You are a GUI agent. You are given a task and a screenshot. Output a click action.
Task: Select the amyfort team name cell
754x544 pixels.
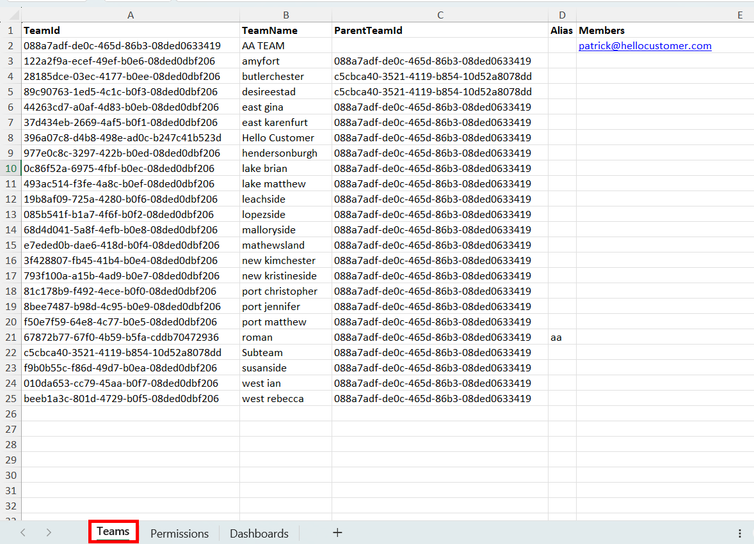tap(285, 61)
